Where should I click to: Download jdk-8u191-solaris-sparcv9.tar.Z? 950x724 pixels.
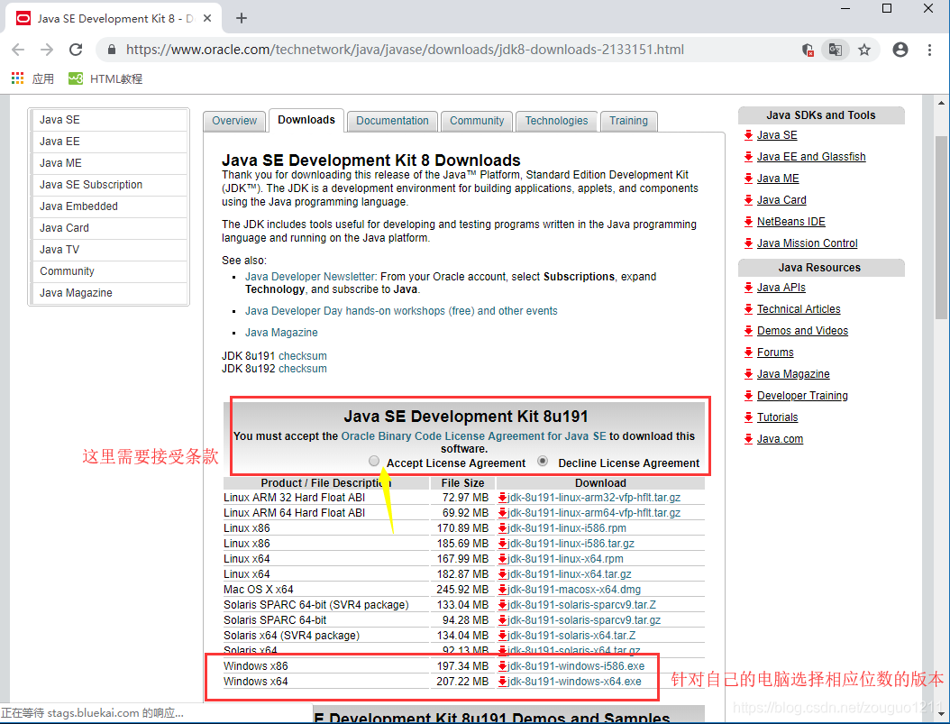point(581,605)
